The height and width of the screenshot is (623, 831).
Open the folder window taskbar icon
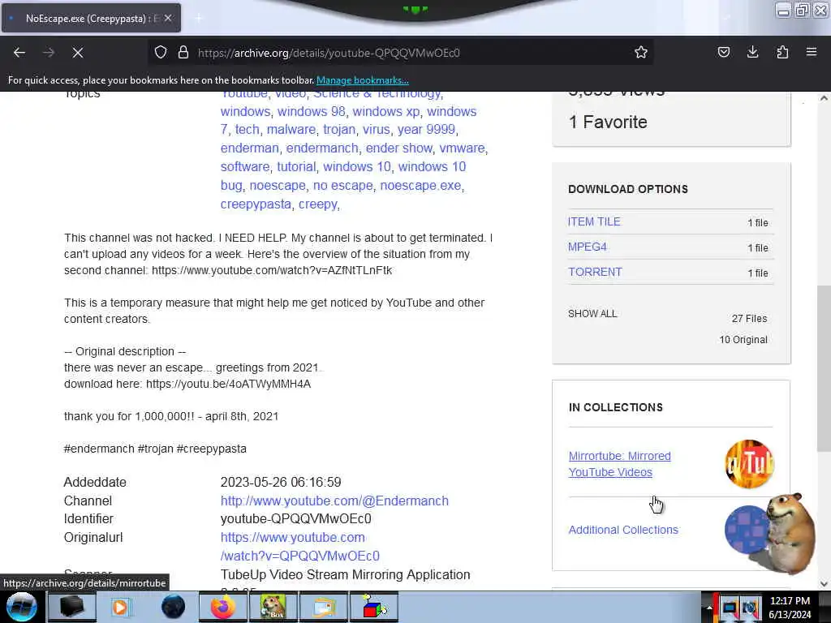tap(323, 607)
